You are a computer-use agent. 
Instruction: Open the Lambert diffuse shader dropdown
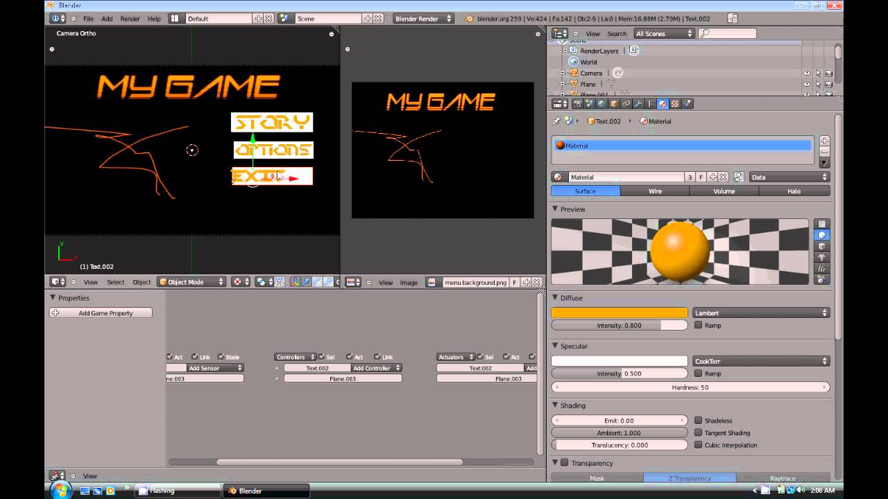click(x=761, y=313)
